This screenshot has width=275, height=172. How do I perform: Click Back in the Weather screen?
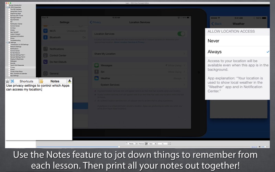217,24
